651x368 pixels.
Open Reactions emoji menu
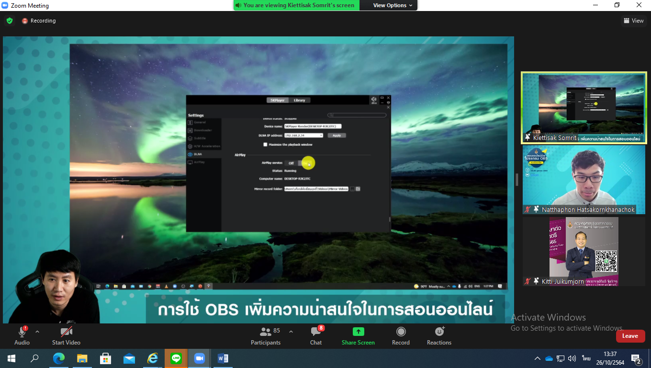(439, 335)
